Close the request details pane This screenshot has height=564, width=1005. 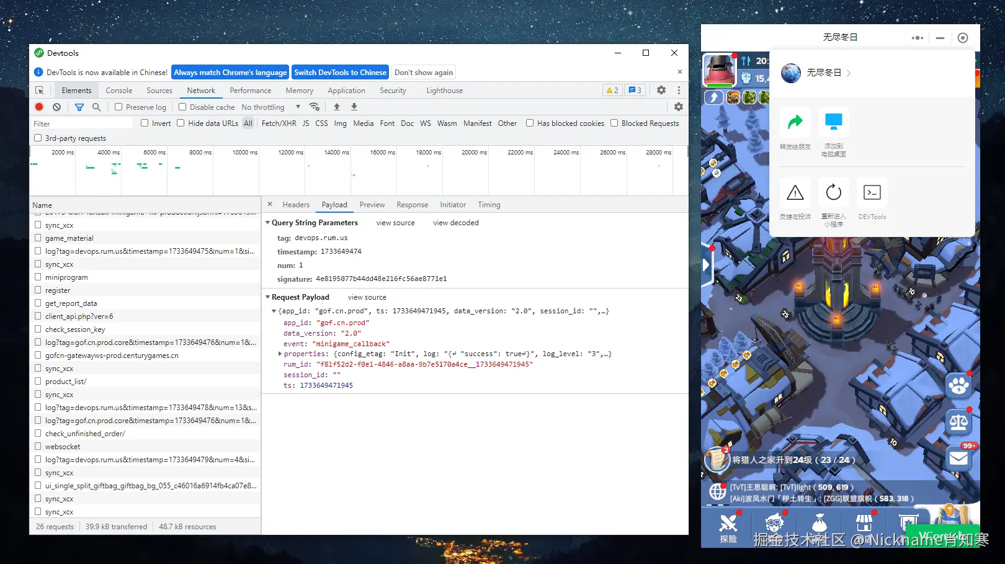270,204
